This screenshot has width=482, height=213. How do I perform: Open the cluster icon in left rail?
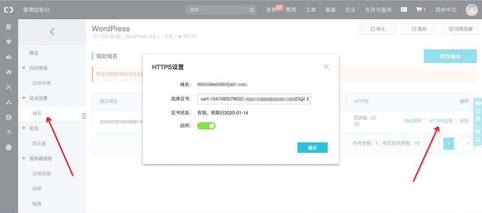[x=8, y=42]
